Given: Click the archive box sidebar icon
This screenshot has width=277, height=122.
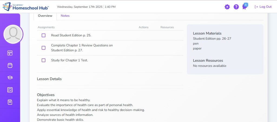Looking at the screenshot, I should pyautogui.click(x=10, y=102).
